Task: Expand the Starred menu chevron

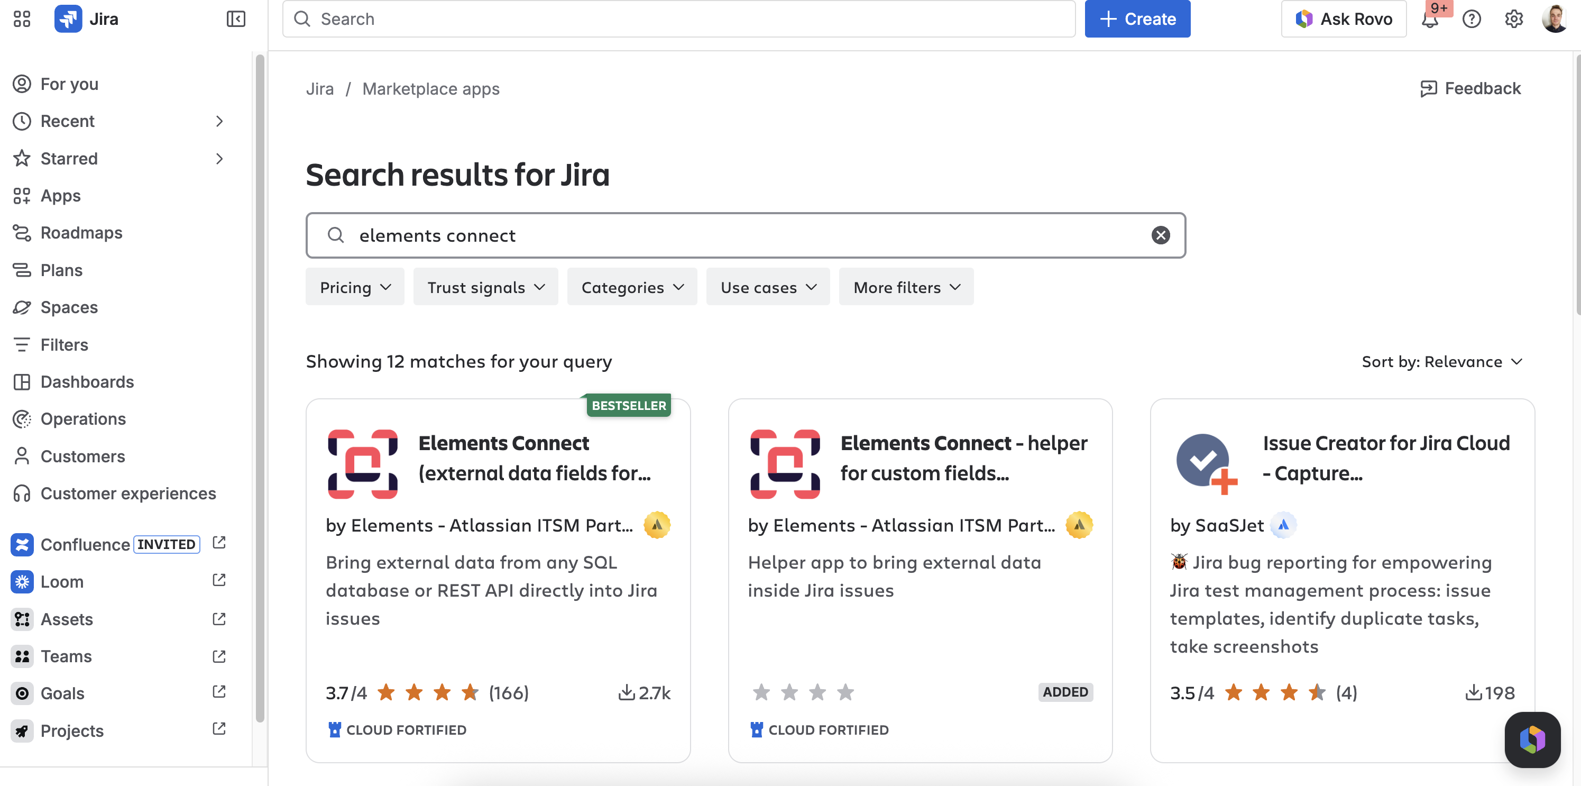Action: click(219, 159)
